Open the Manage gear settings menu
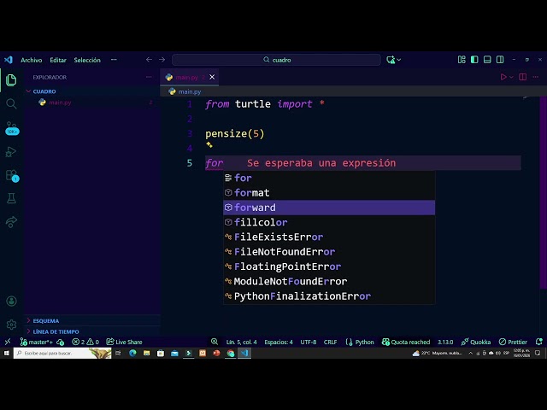 click(x=11, y=325)
